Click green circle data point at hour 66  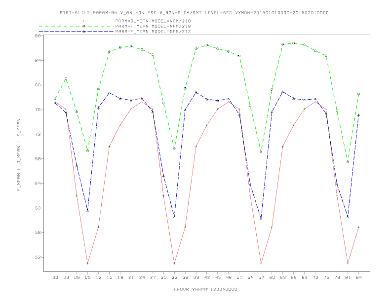click(x=294, y=43)
